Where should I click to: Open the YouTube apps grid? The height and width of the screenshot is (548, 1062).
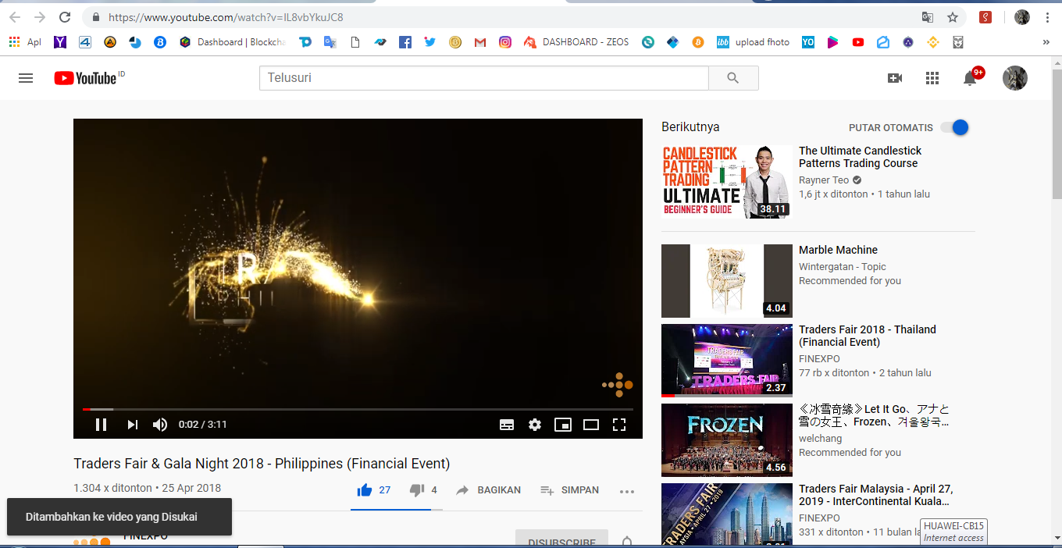pyautogui.click(x=932, y=78)
